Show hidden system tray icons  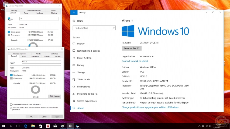[199, 126]
